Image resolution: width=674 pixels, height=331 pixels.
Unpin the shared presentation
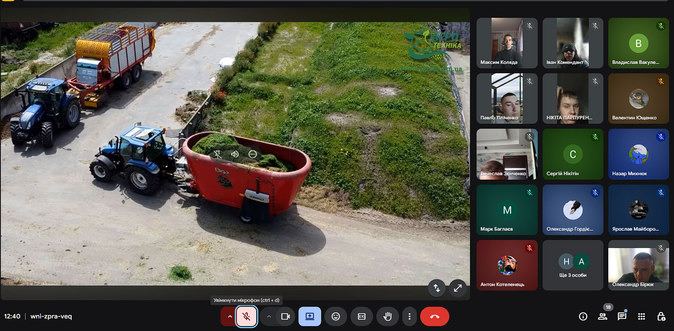click(218, 154)
